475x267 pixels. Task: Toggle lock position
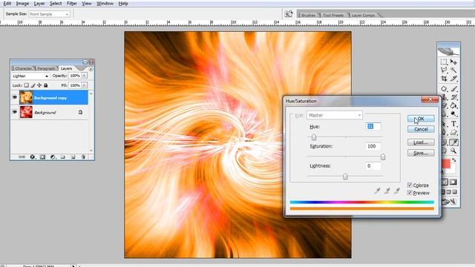click(39, 85)
